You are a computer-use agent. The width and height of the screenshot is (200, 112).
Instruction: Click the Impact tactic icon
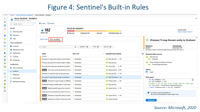tap(147, 72)
